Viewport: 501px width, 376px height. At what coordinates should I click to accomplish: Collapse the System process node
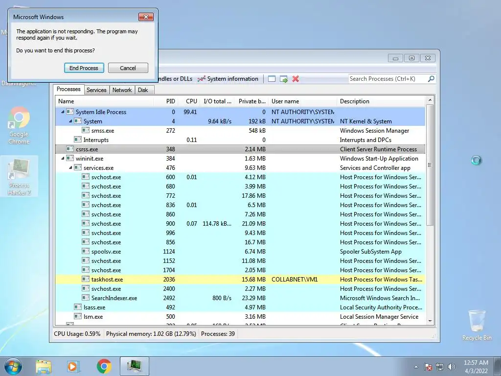point(70,121)
